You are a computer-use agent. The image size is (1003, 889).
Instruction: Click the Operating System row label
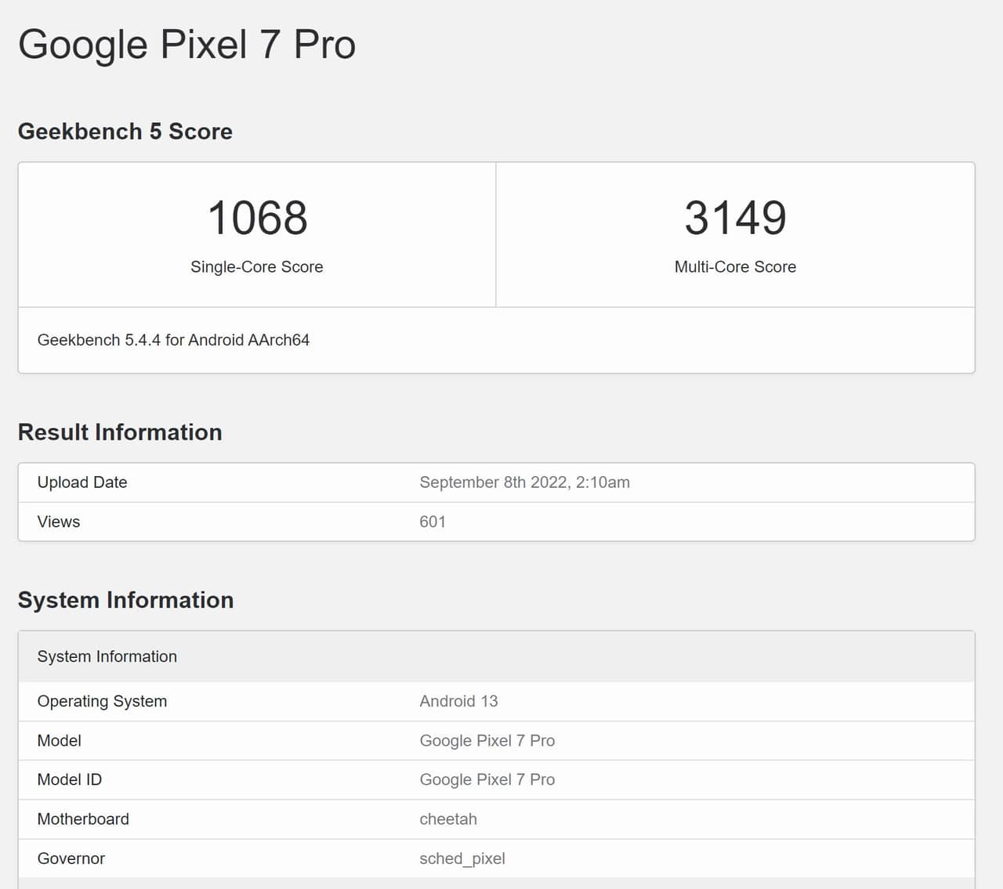coord(102,701)
